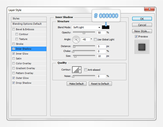
Task: Click the Reset to Default button
Action: 100,84
